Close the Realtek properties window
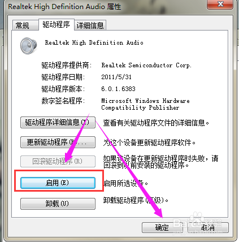This screenshot has height=242, width=239. (220, 4)
